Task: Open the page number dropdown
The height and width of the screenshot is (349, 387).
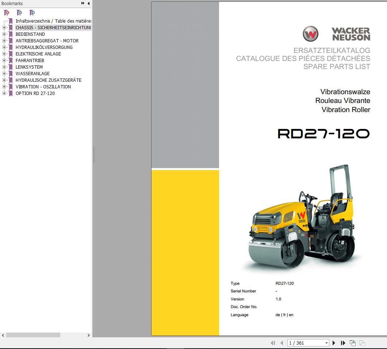Action: pos(326,343)
